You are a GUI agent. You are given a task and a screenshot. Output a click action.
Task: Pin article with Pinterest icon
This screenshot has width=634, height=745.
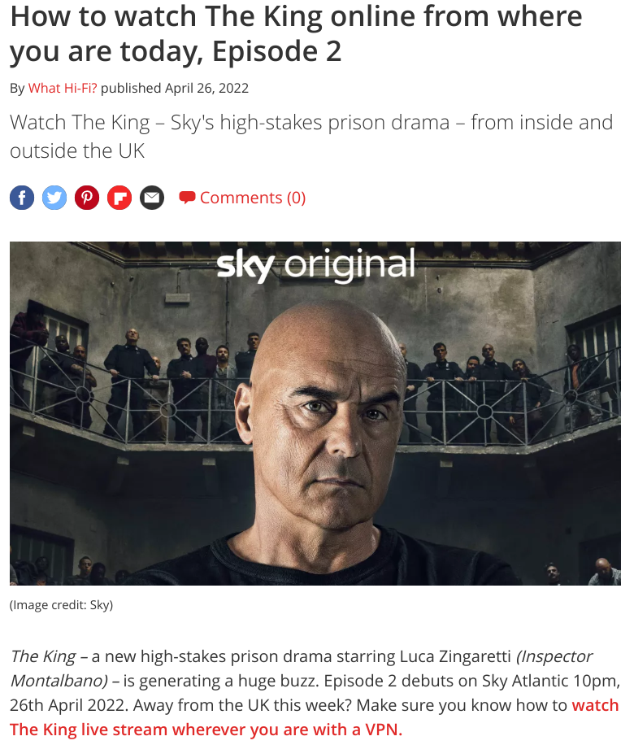[x=87, y=198]
